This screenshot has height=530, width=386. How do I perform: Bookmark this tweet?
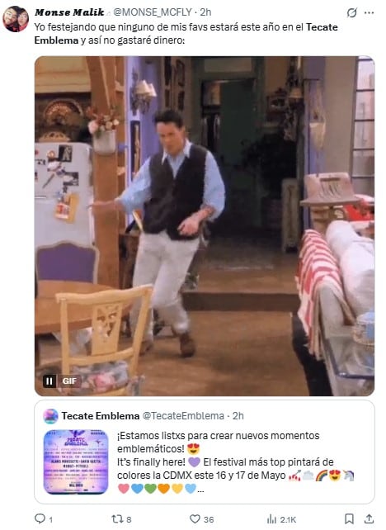click(x=349, y=518)
